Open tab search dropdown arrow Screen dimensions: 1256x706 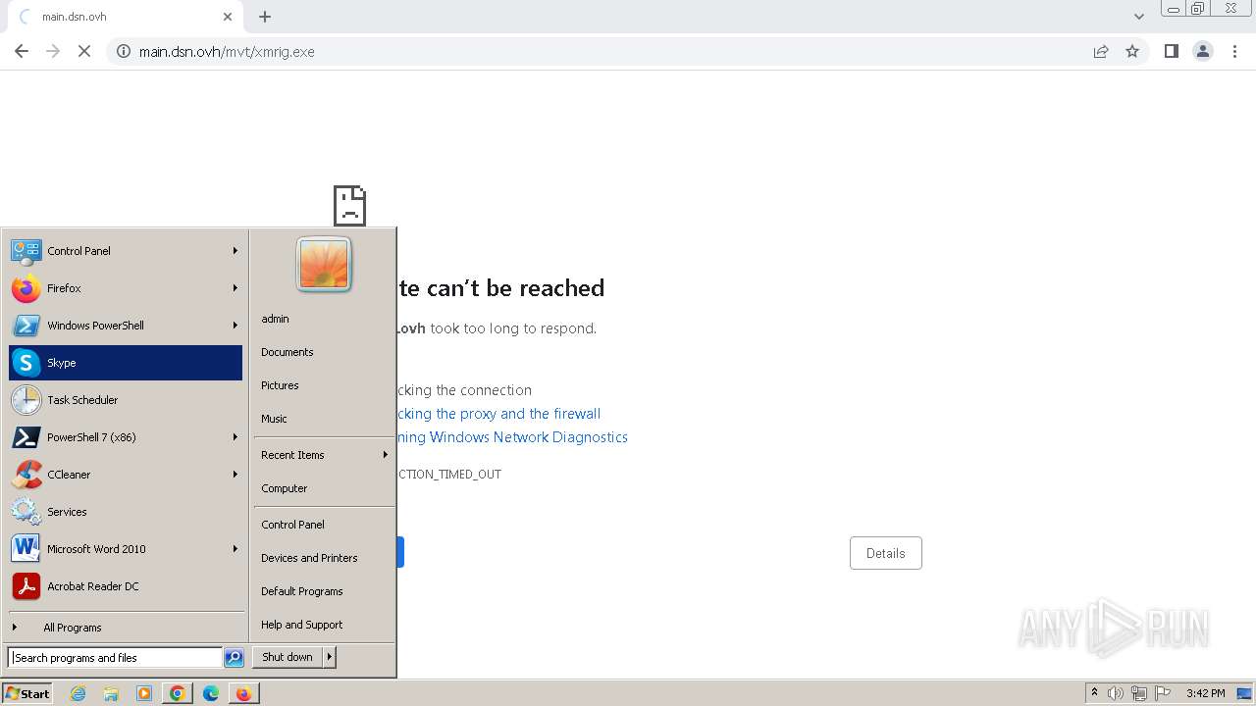pos(1139,17)
